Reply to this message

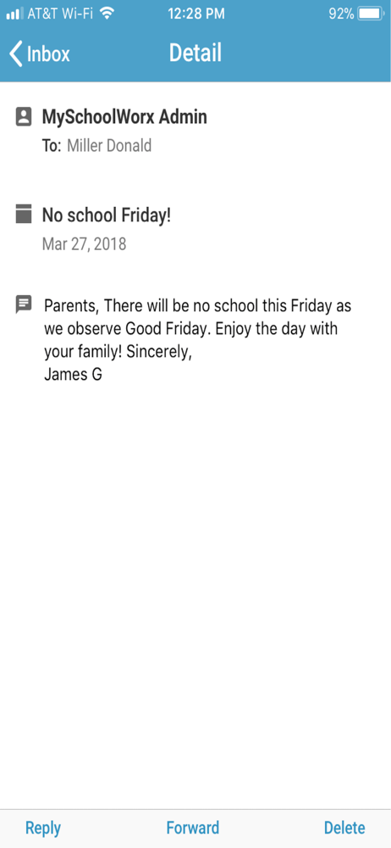(43, 828)
